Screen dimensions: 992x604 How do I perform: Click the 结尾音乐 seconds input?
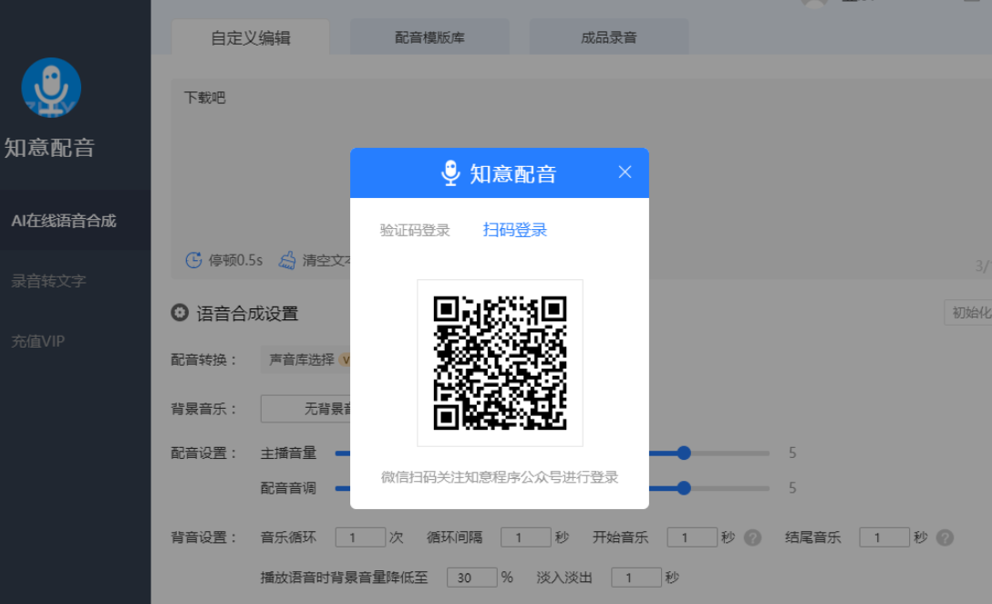pyautogui.click(x=884, y=537)
